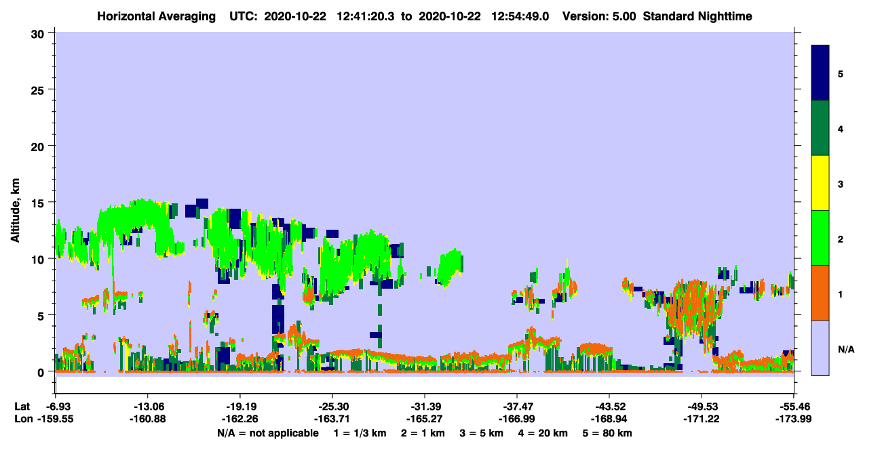Click the '5 = 80 km' legend text
Screen dimensions: 882x452
[606, 433]
